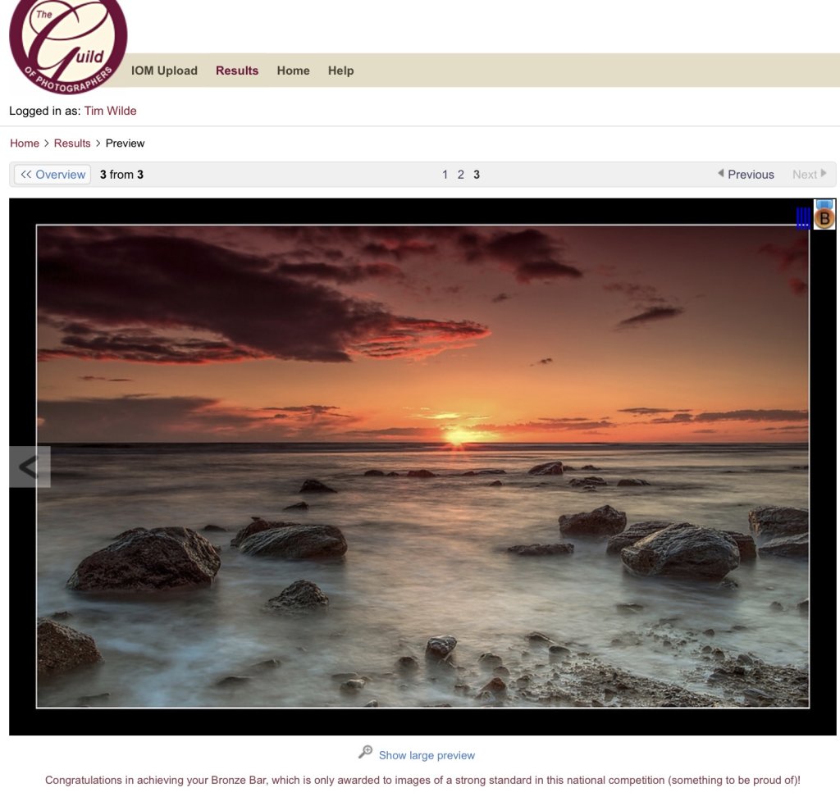Click the Preview breadcrumb text
This screenshot has height=797, width=840.
coord(125,143)
